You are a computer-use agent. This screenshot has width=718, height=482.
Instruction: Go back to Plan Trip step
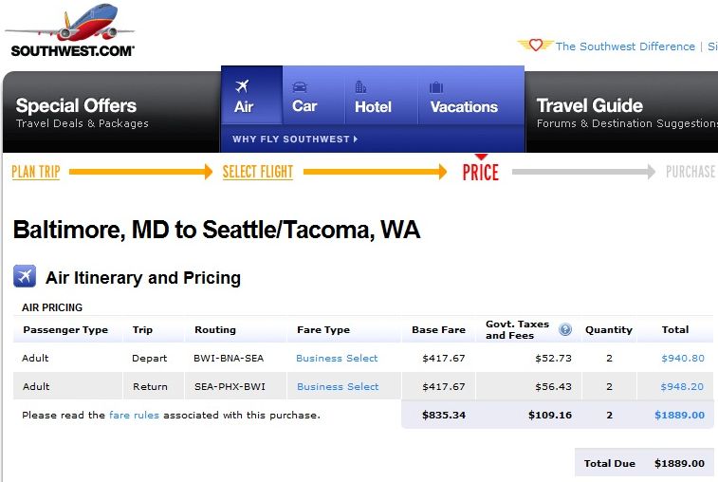36,172
